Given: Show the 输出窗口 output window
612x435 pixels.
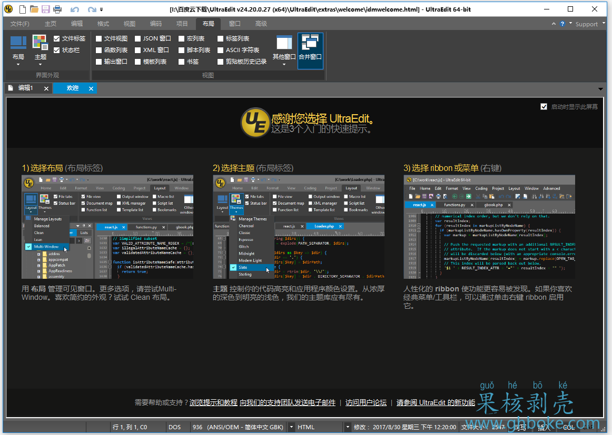Looking at the screenshot, I should click(x=98, y=62).
